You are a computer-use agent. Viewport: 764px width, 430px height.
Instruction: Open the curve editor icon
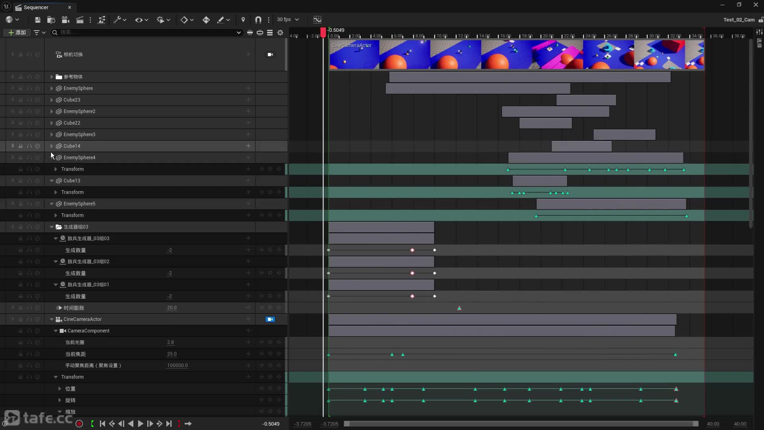pos(317,20)
